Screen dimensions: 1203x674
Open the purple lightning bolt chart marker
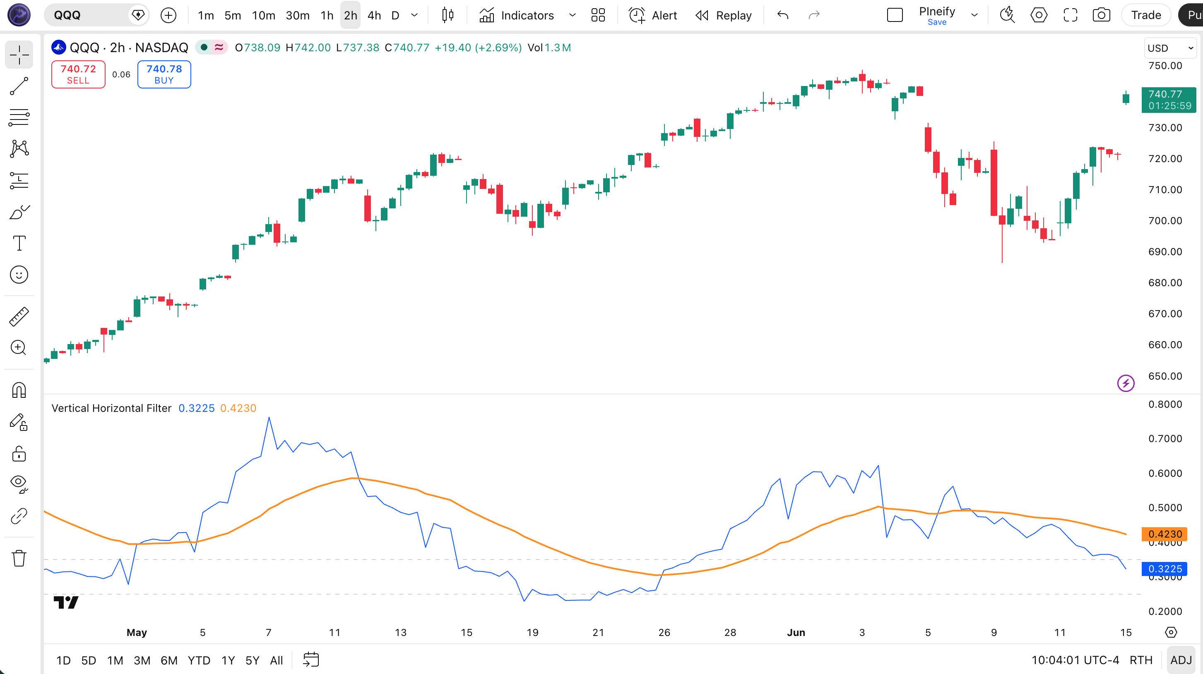1126,383
